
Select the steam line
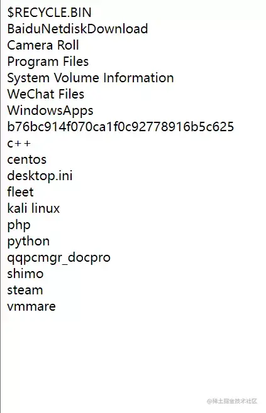coord(25,290)
